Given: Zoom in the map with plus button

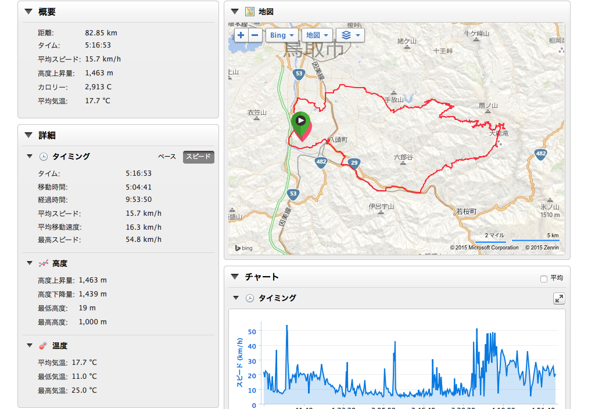Looking at the screenshot, I should [x=241, y=35].
